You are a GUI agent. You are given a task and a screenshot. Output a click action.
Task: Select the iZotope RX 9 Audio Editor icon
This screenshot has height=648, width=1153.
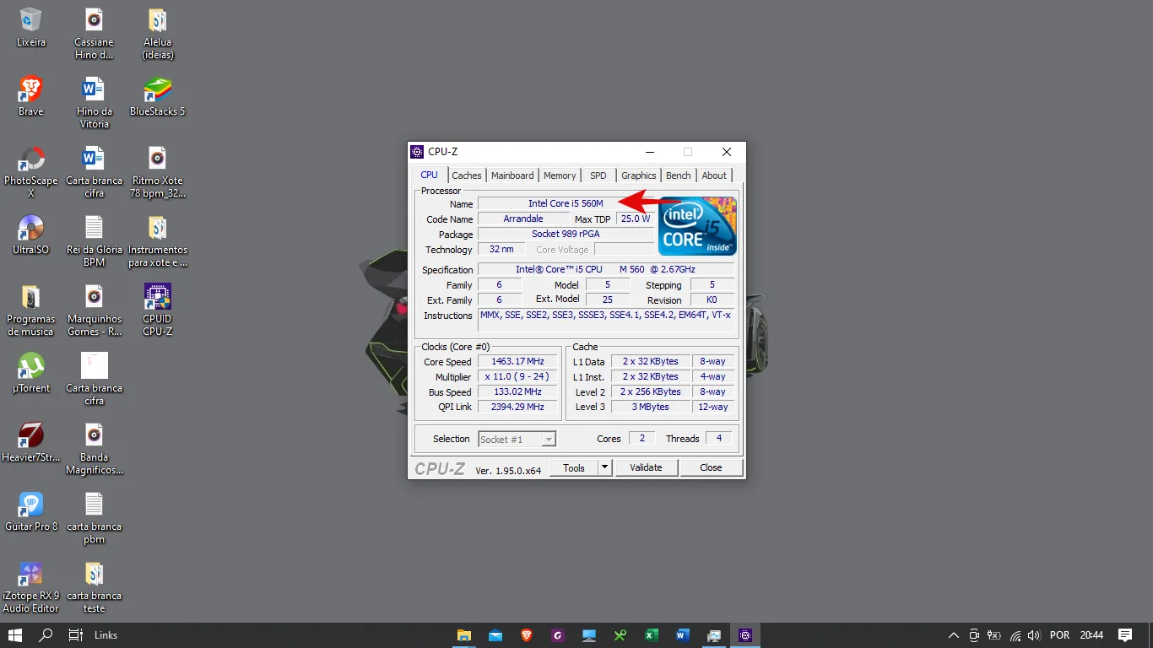click(x=31, y=586)
